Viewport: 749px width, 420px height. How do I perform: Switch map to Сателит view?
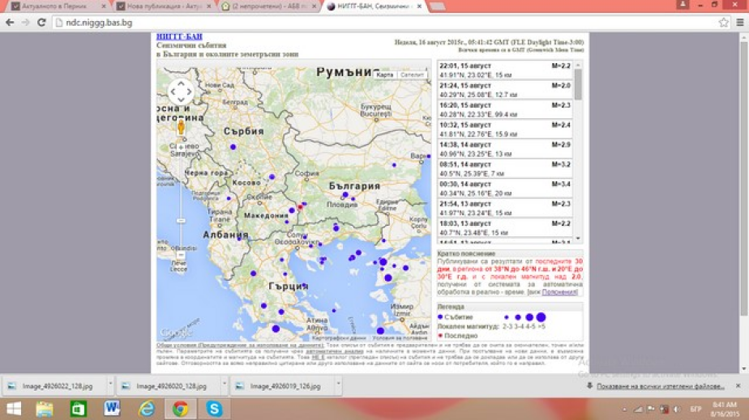click(x=412, y=74)
